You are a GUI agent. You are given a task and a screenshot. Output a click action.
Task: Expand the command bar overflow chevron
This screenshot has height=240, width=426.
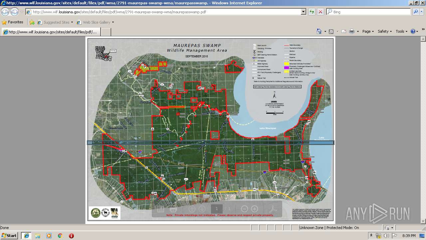(x=423, y=29)
